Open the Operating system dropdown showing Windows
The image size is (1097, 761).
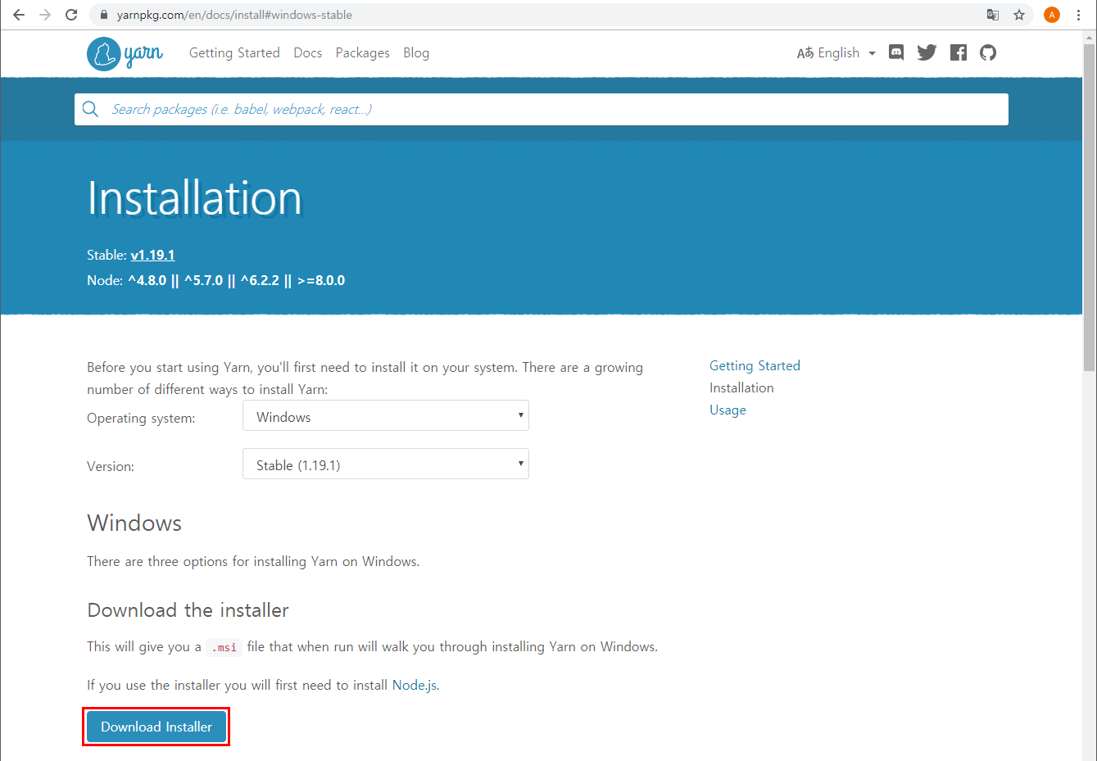click(386, 415)
